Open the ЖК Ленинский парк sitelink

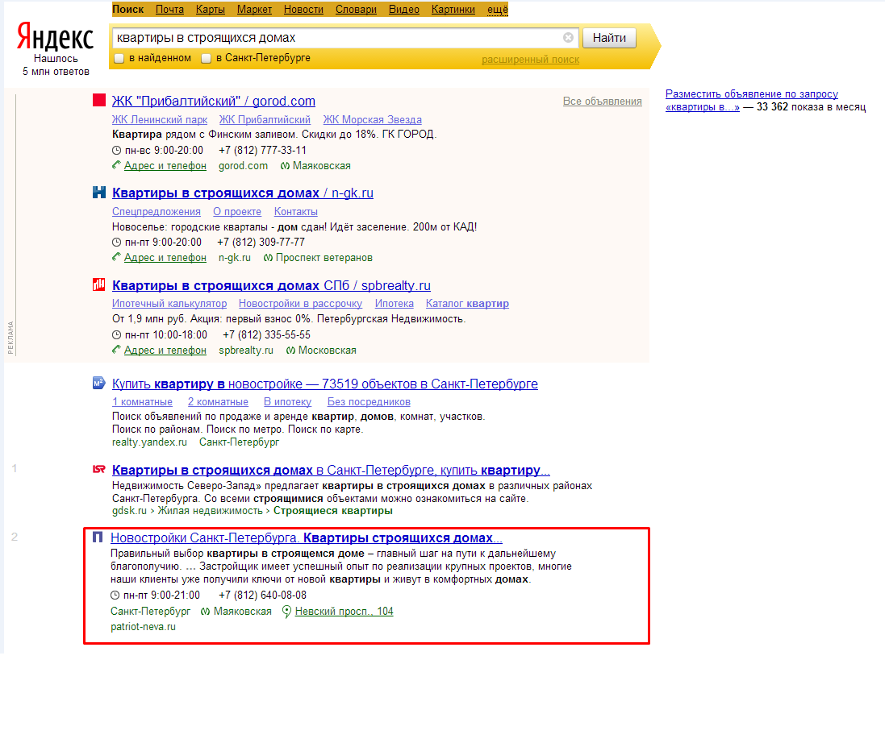(160, 119)
